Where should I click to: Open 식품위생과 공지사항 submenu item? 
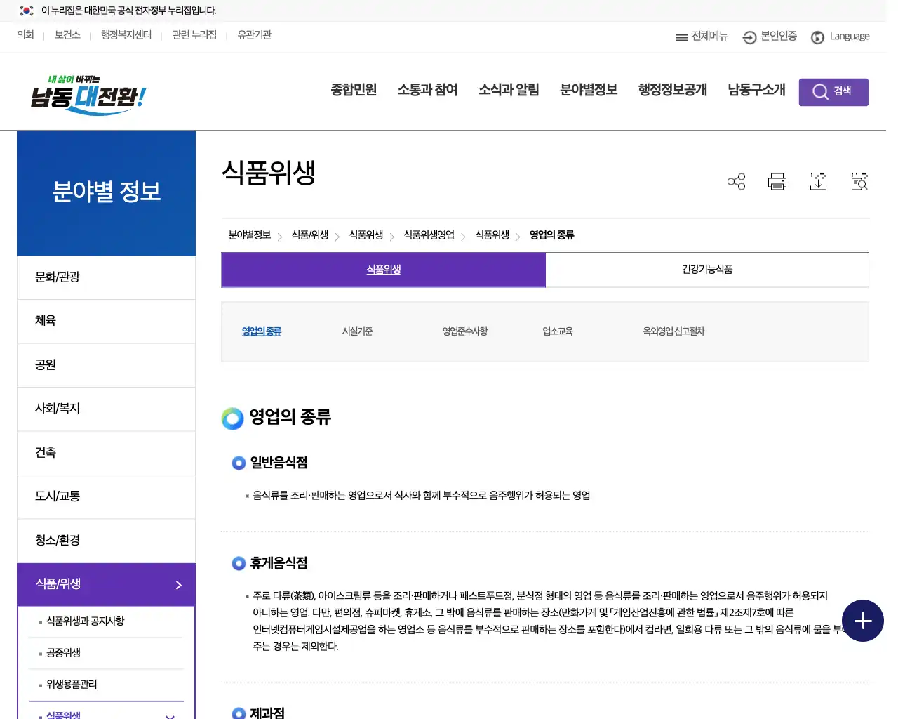pos(85,621)
